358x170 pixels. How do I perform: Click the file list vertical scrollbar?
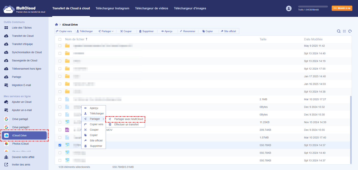(x=351, y=128)
